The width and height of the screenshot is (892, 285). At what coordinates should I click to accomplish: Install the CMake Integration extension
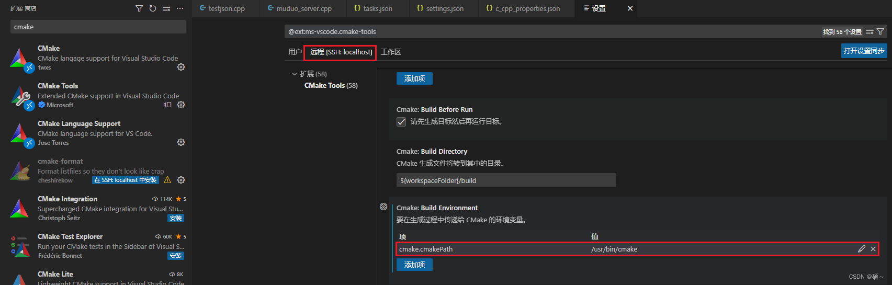coord(176,218)
